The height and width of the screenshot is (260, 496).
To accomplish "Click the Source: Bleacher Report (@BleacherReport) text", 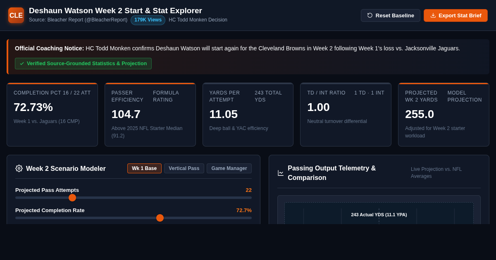I will pos(78,20).
